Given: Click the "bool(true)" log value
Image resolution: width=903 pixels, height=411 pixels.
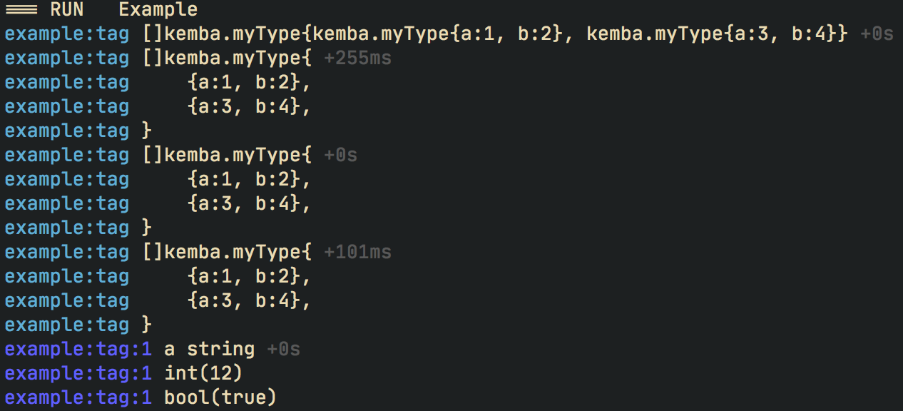Looking at the screenshot, I should click(x=220, y=397).
